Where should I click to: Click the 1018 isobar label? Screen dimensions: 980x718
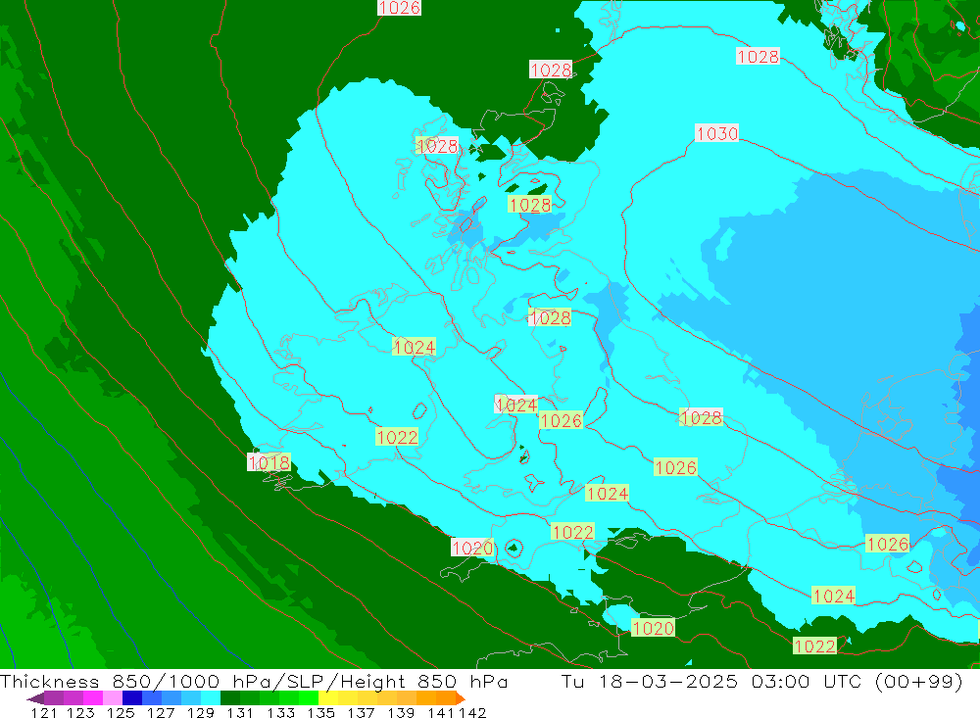click(269, 462)
